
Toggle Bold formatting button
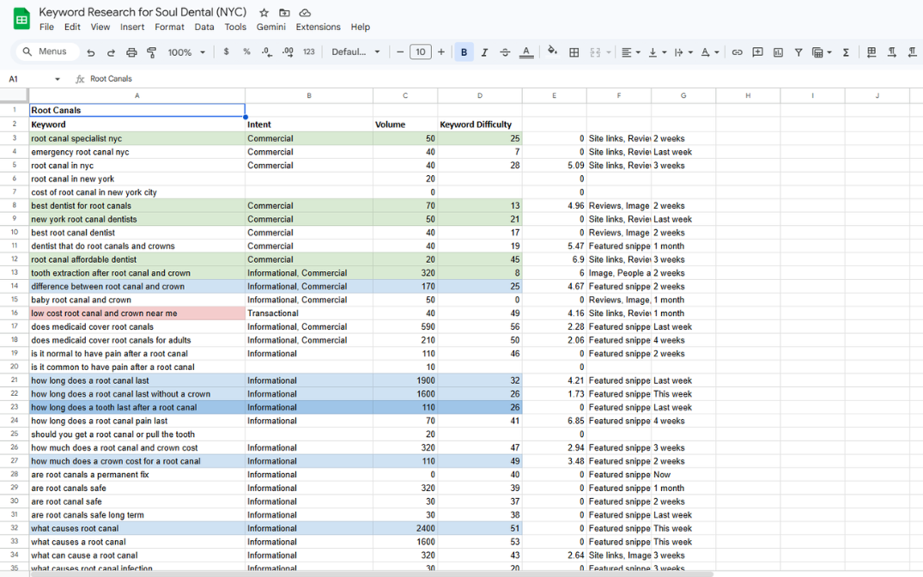click(x=464, y=52)
